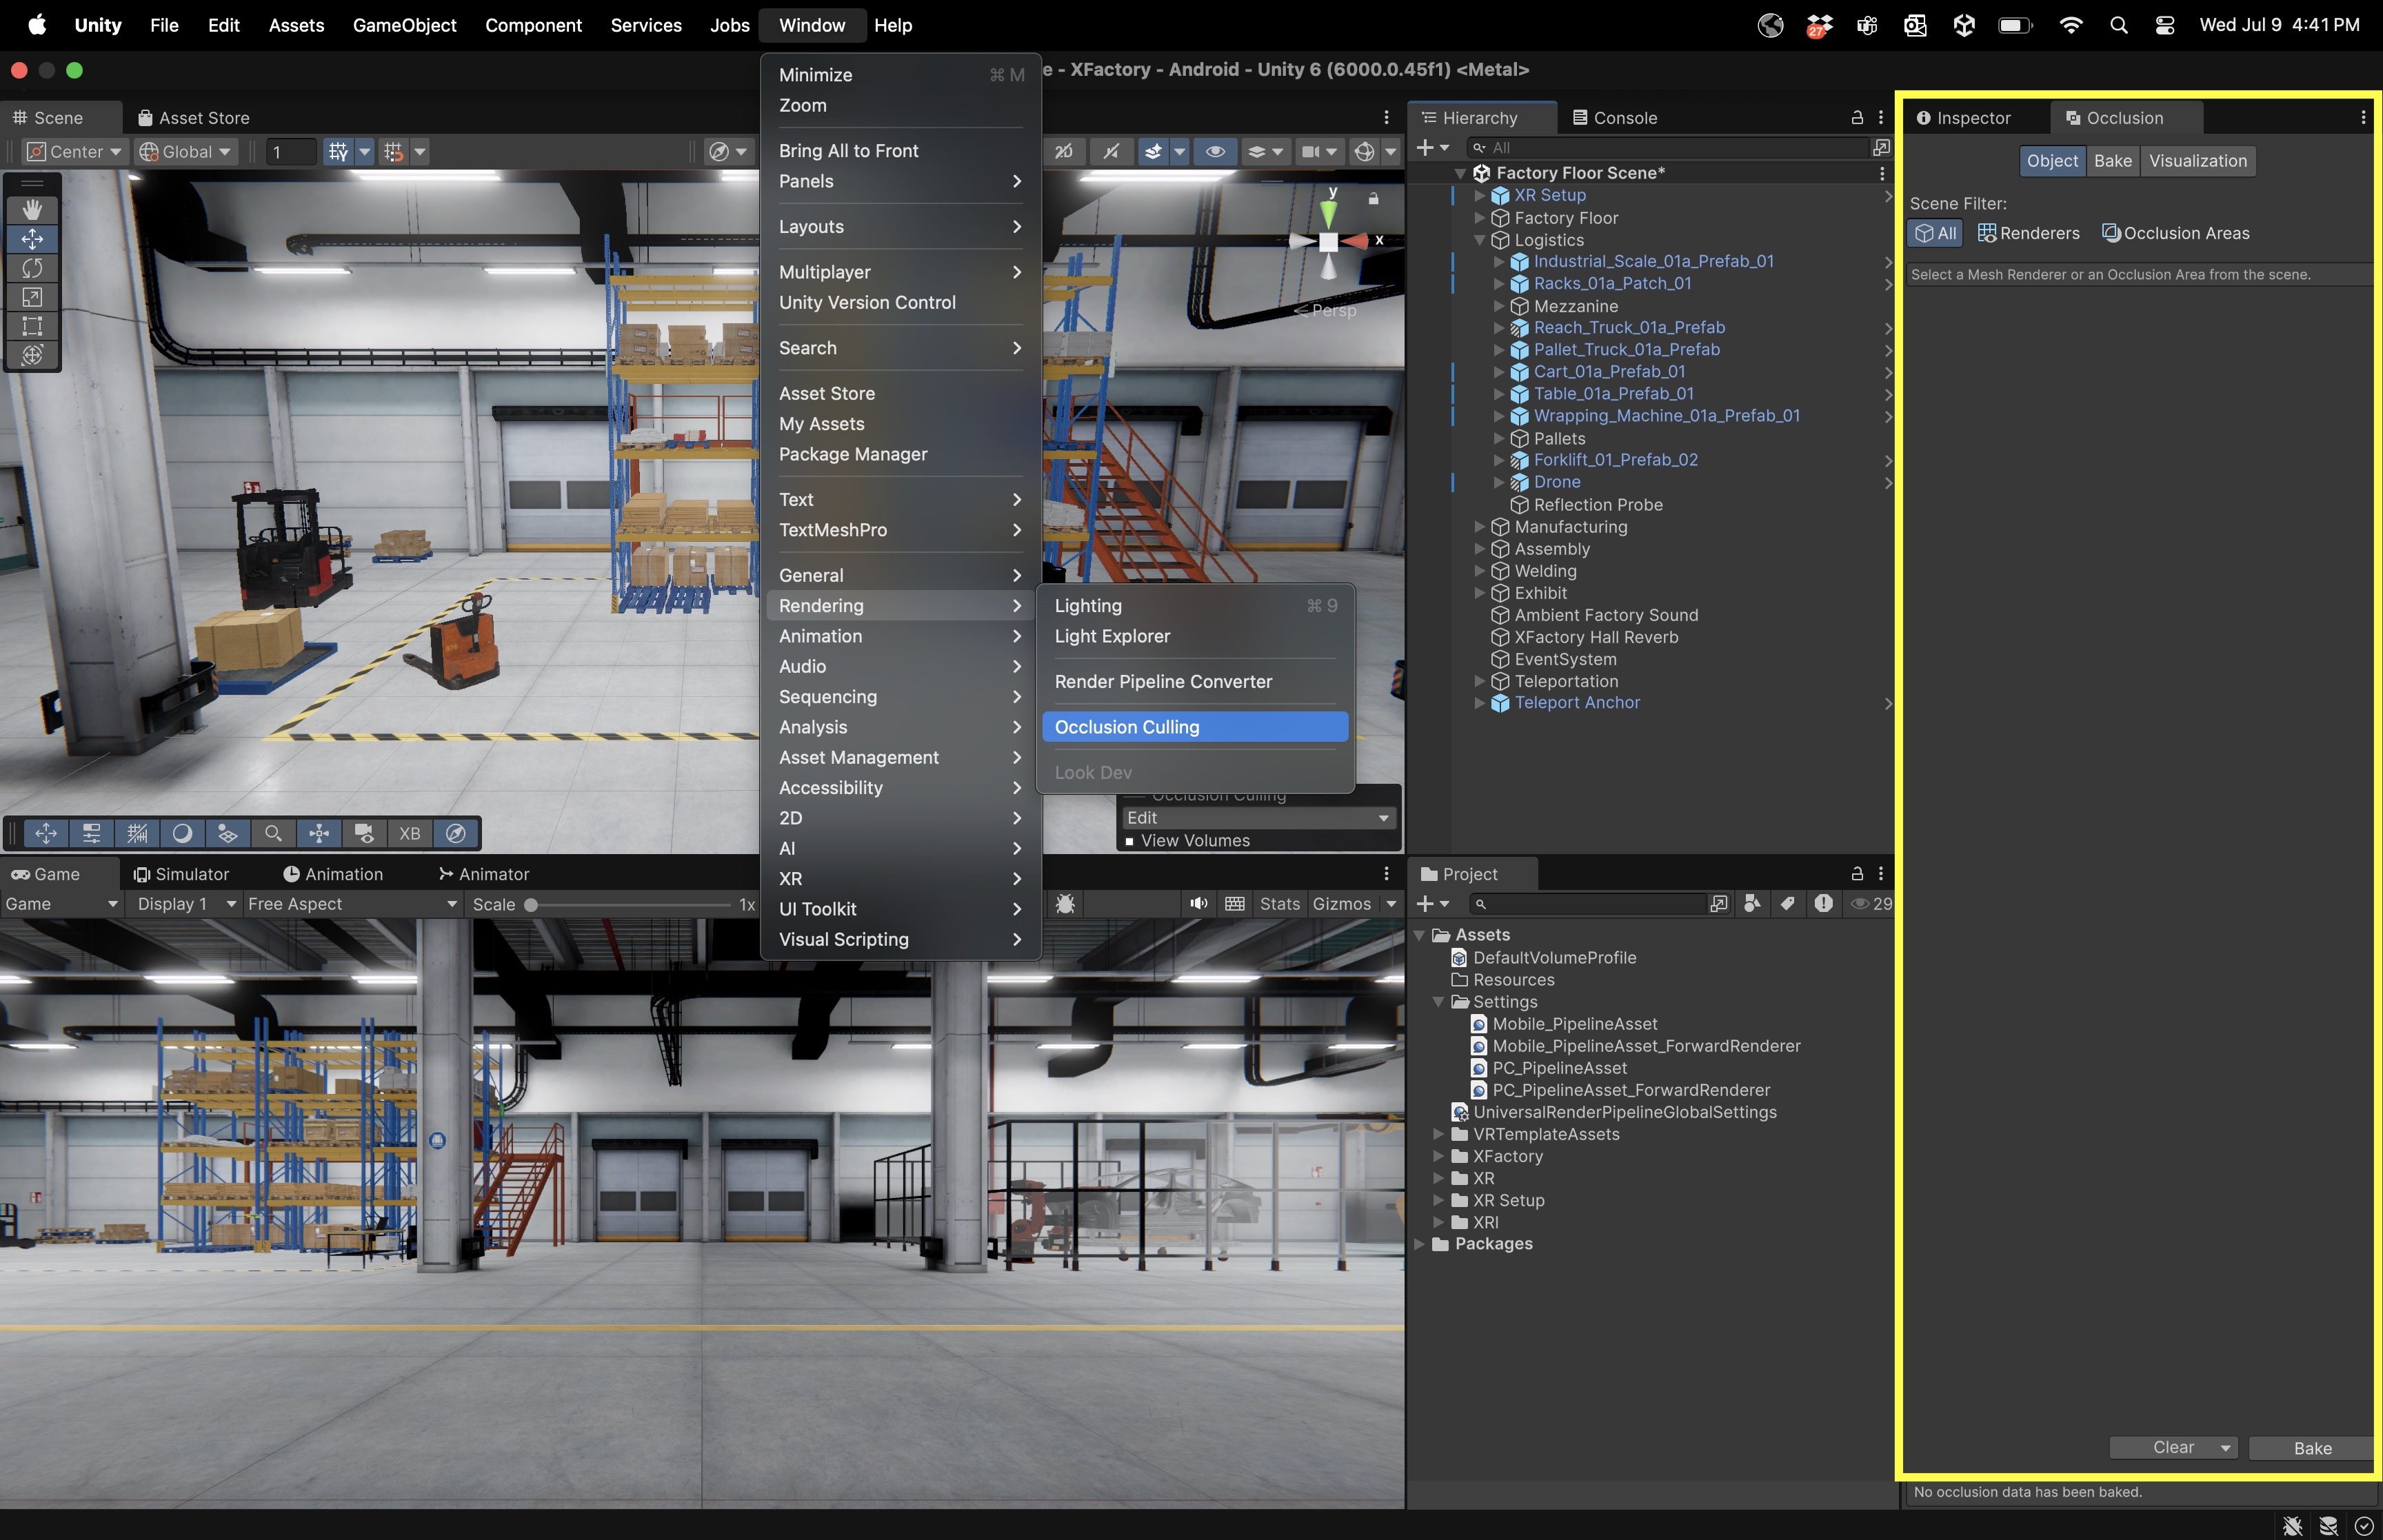The height and width of the screenshot is (1540, 2383).
Task: Adjust the Game view Scale slider
Action: pos(532,904)
